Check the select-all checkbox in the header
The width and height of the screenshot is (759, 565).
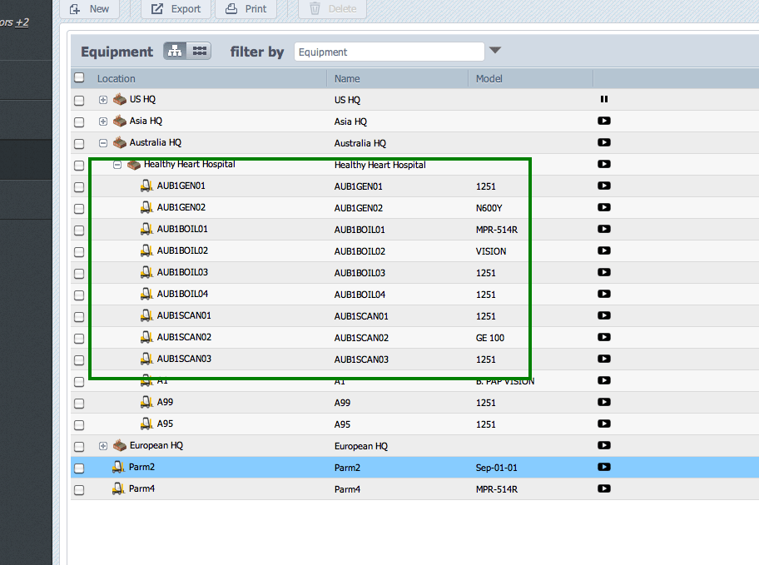79,77
